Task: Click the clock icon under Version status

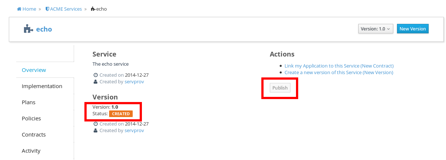Action: point(96,124)
